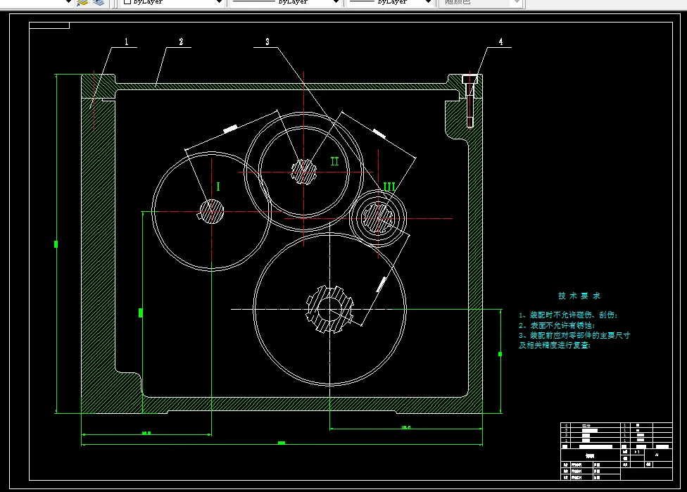Open the lineweight ByLayer dropdown
The width and height of the screenshot is (687, 492).
click(x=391, y=3)
